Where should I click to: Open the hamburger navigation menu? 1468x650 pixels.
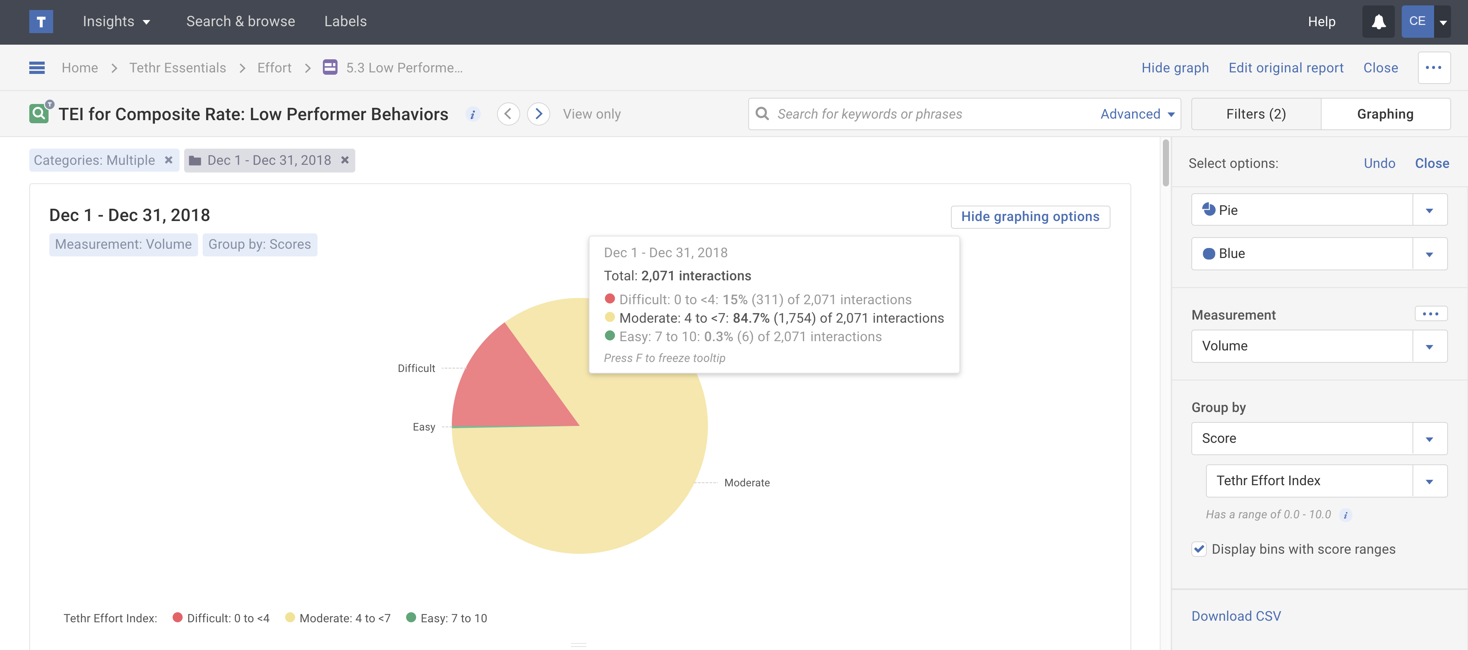37,68
